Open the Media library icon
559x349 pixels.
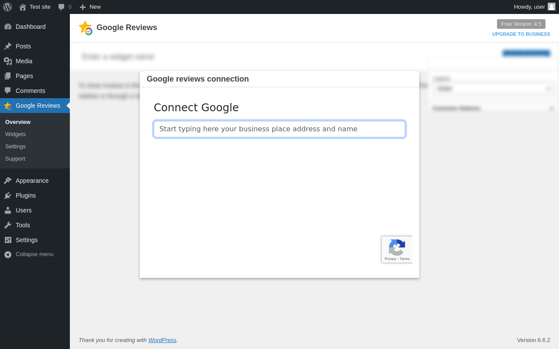8,61
